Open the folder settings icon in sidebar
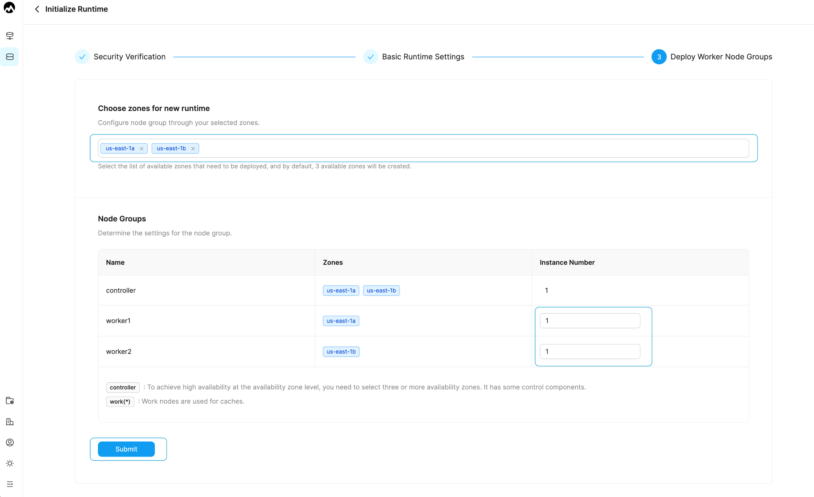Screen dimensions: 814x497 point(10,401)
